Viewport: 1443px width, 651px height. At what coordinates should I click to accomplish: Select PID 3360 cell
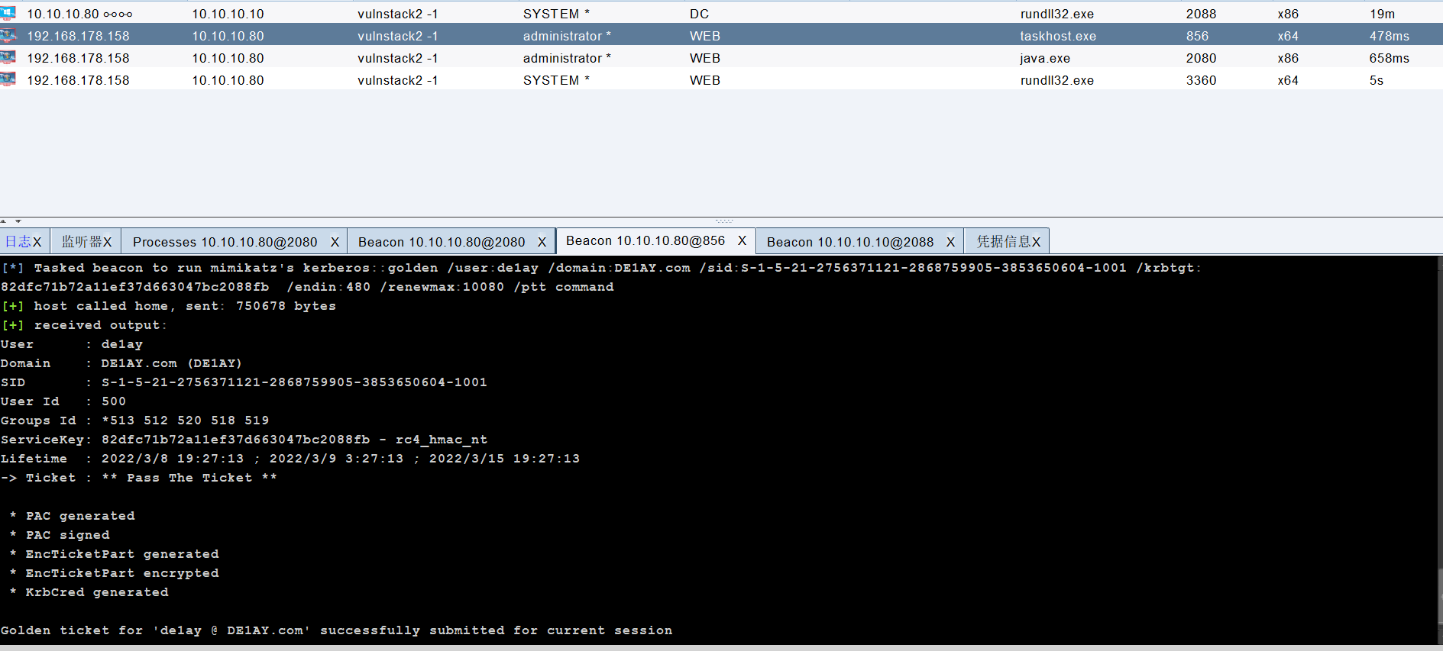1201,80
